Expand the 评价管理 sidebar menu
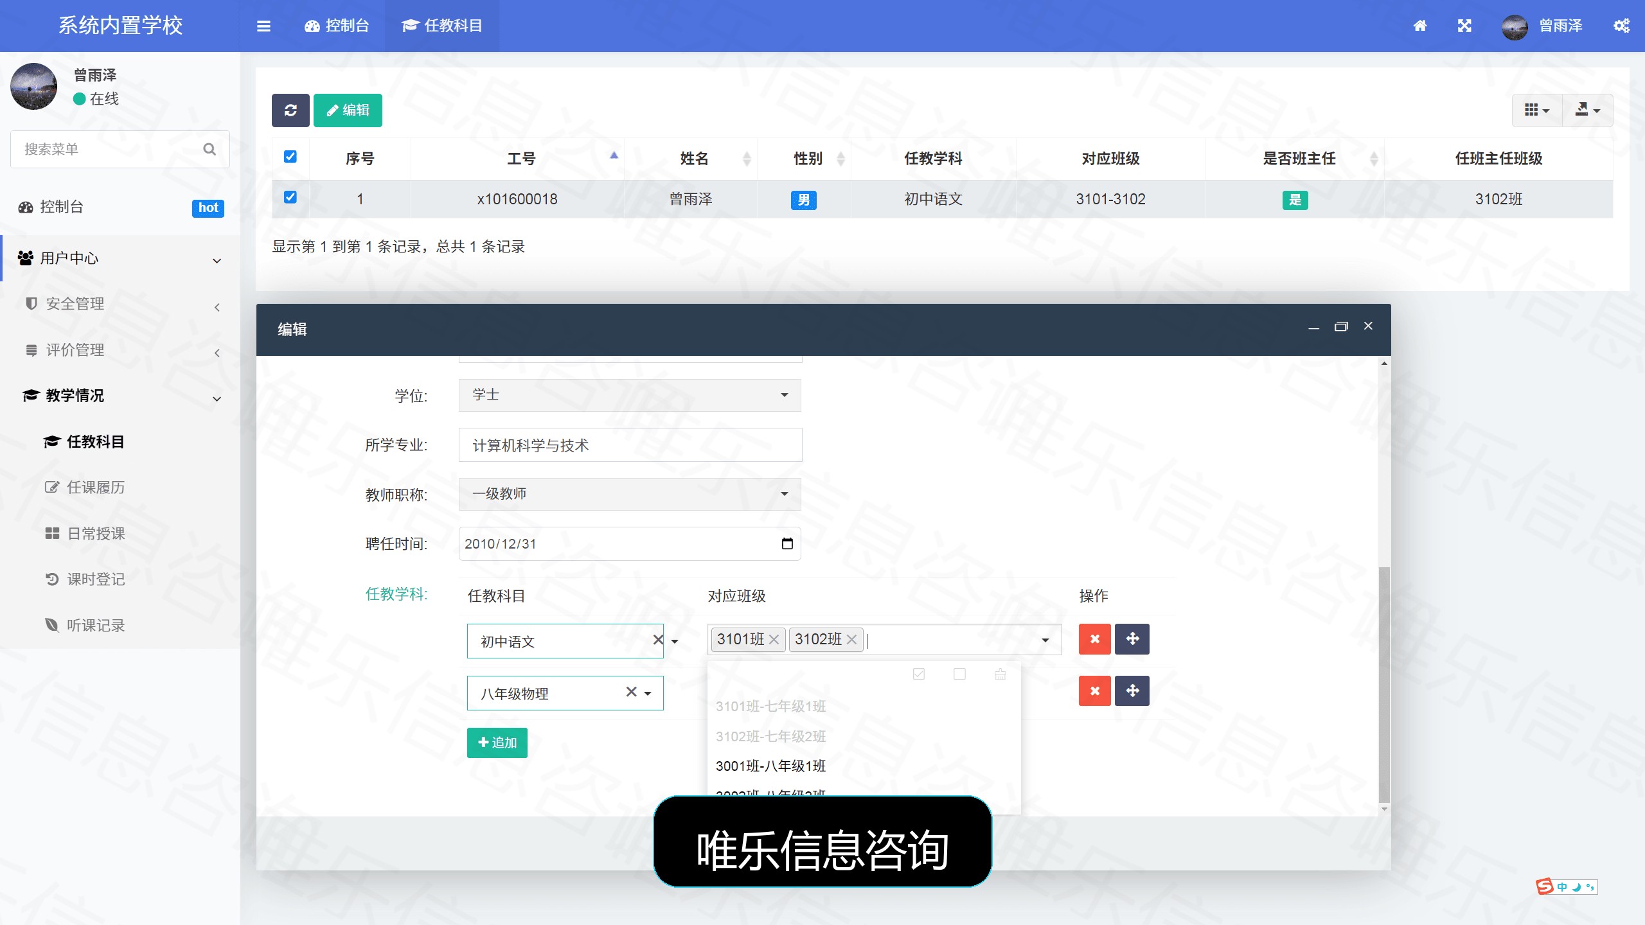This screenshot has height=925, width=1645. [120, 351]
